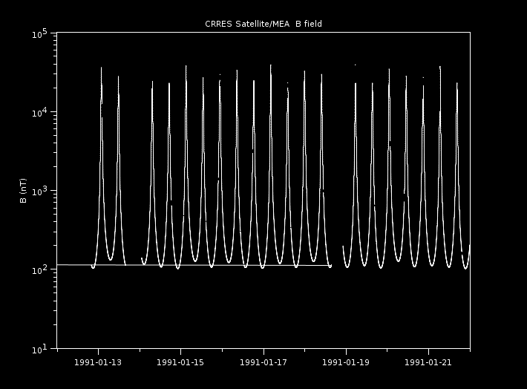Click the top of the last peak on the right
Image resolution: width=527 pixels, height=389 pixels.
457,83
